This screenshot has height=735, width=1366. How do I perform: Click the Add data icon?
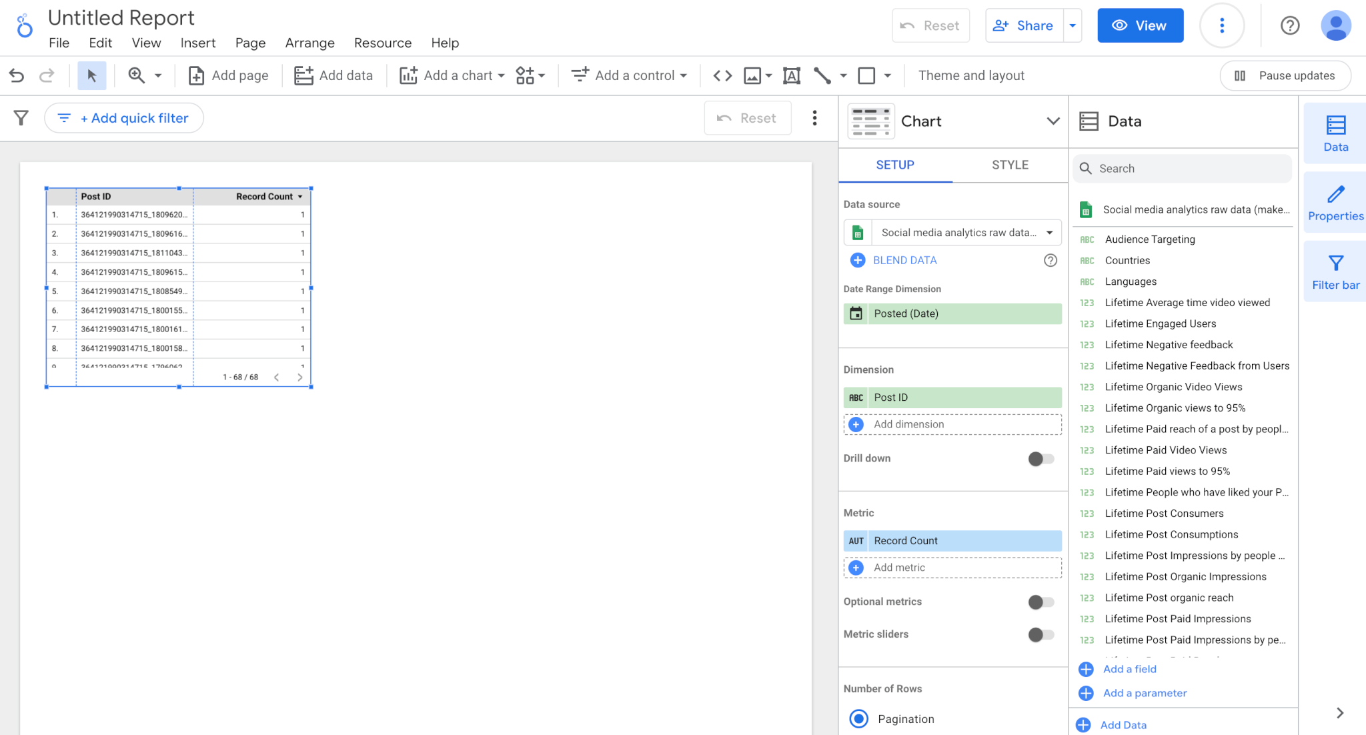coord(303,75)
